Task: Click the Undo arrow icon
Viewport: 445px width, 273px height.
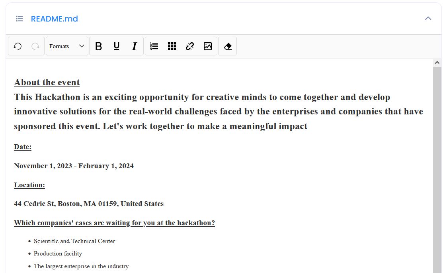Action: [18, 46]
